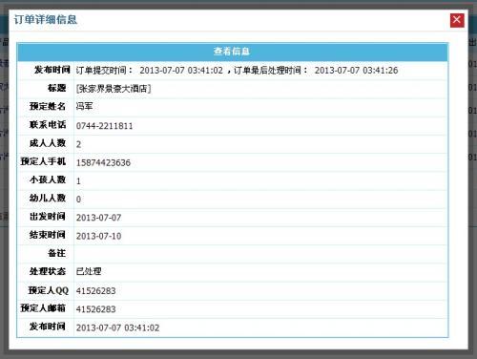Screen dimensions: 477x359
Task: Click the 成人人数 label
Action: click(48, 143)
